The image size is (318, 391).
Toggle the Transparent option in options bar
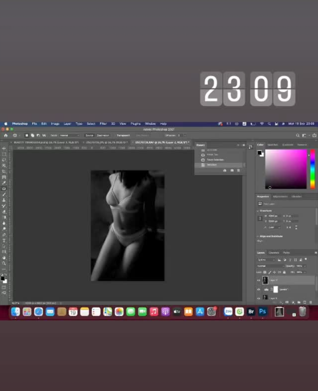[123, 135]
